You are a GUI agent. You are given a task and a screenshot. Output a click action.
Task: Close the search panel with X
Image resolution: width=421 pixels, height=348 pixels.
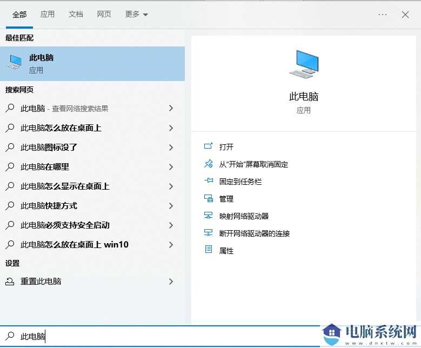coord(405,15)
